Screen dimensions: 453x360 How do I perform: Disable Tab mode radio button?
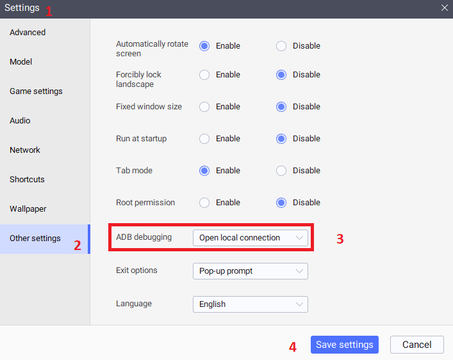[x=281, y=171]
